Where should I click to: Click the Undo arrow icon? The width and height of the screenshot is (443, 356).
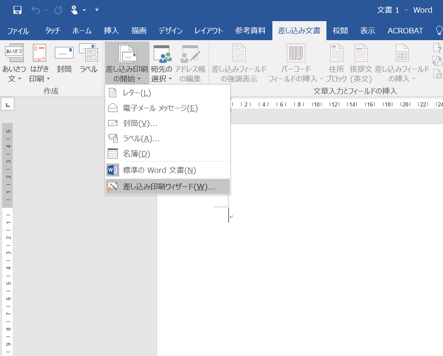[x=35, y=10]
